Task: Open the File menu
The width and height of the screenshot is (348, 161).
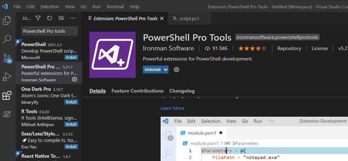Action: (x=17, y=6)
